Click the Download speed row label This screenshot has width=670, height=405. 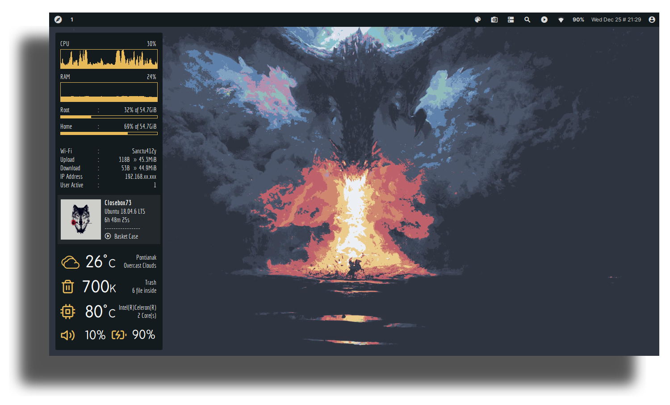click(x=70, y=168)
